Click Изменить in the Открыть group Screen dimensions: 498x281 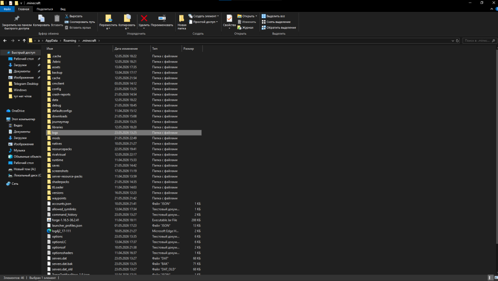[247, 22]
